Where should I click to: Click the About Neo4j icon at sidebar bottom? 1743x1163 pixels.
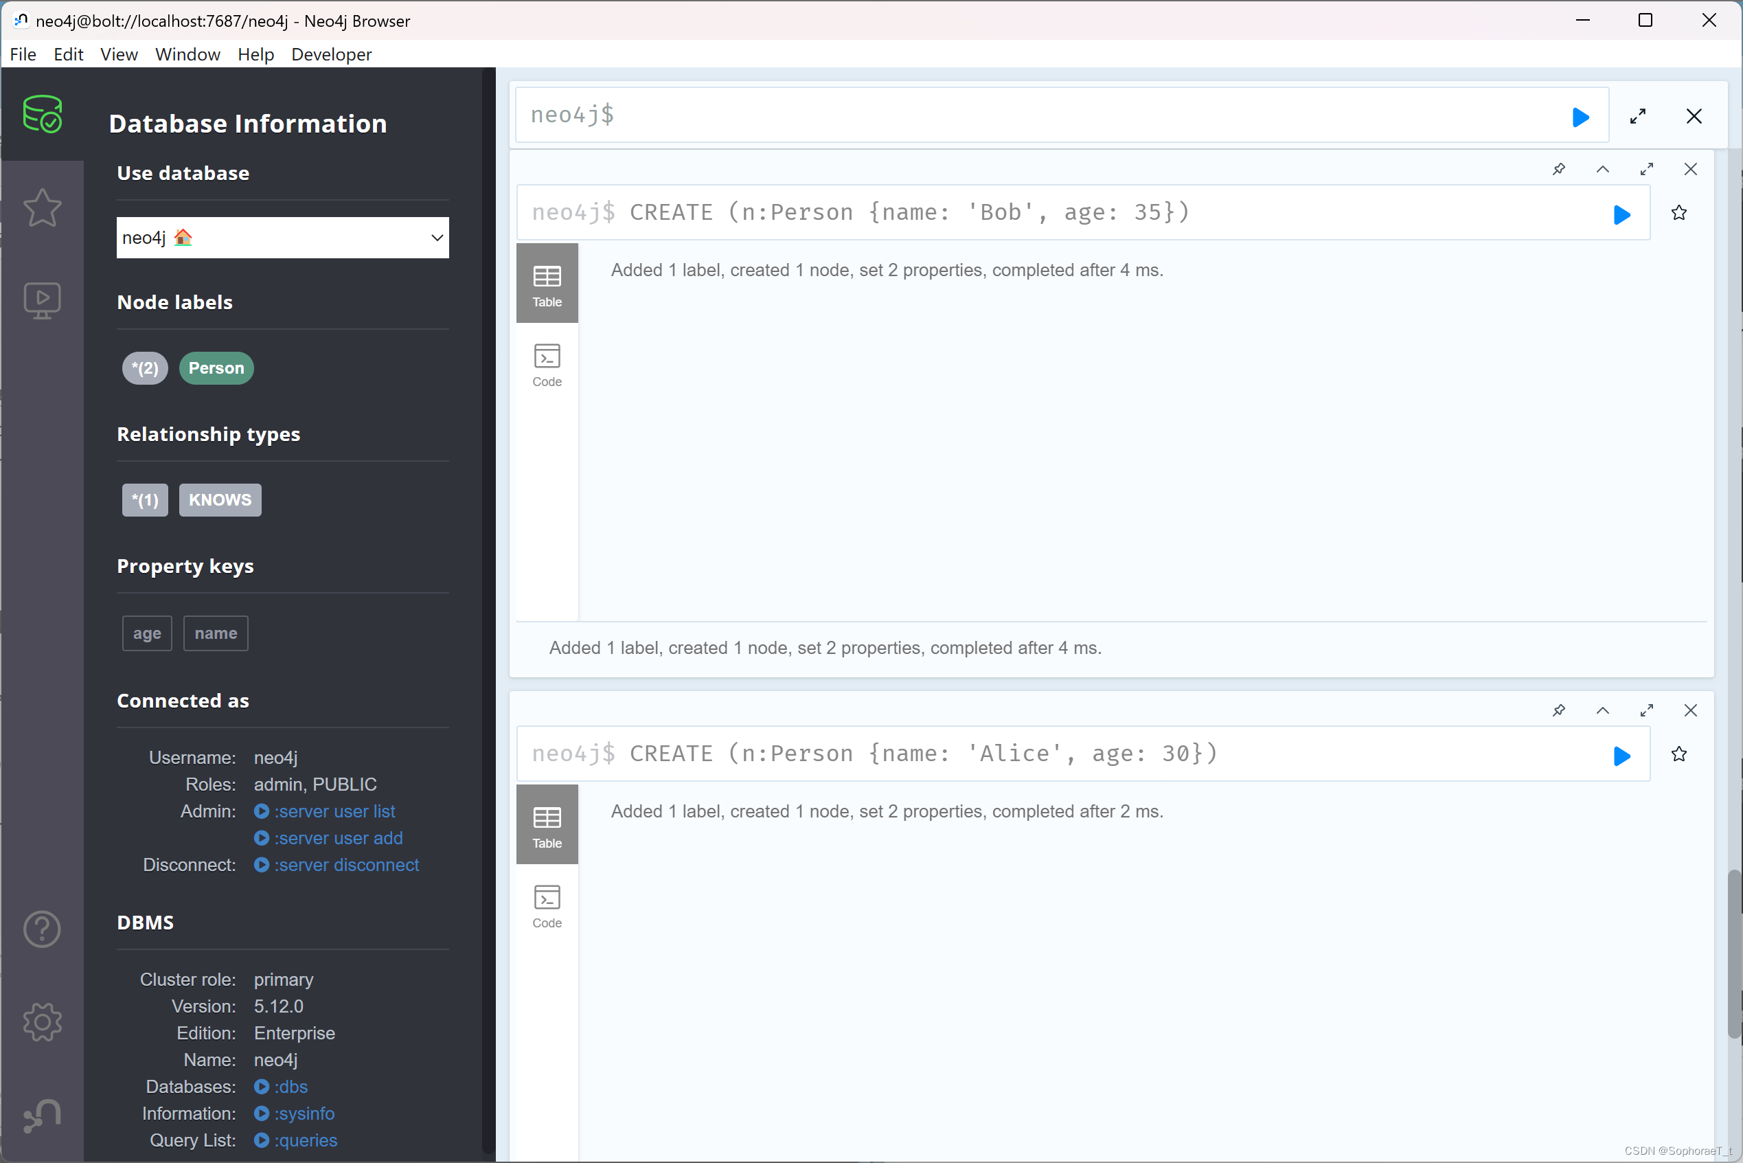pos(43,1115)
